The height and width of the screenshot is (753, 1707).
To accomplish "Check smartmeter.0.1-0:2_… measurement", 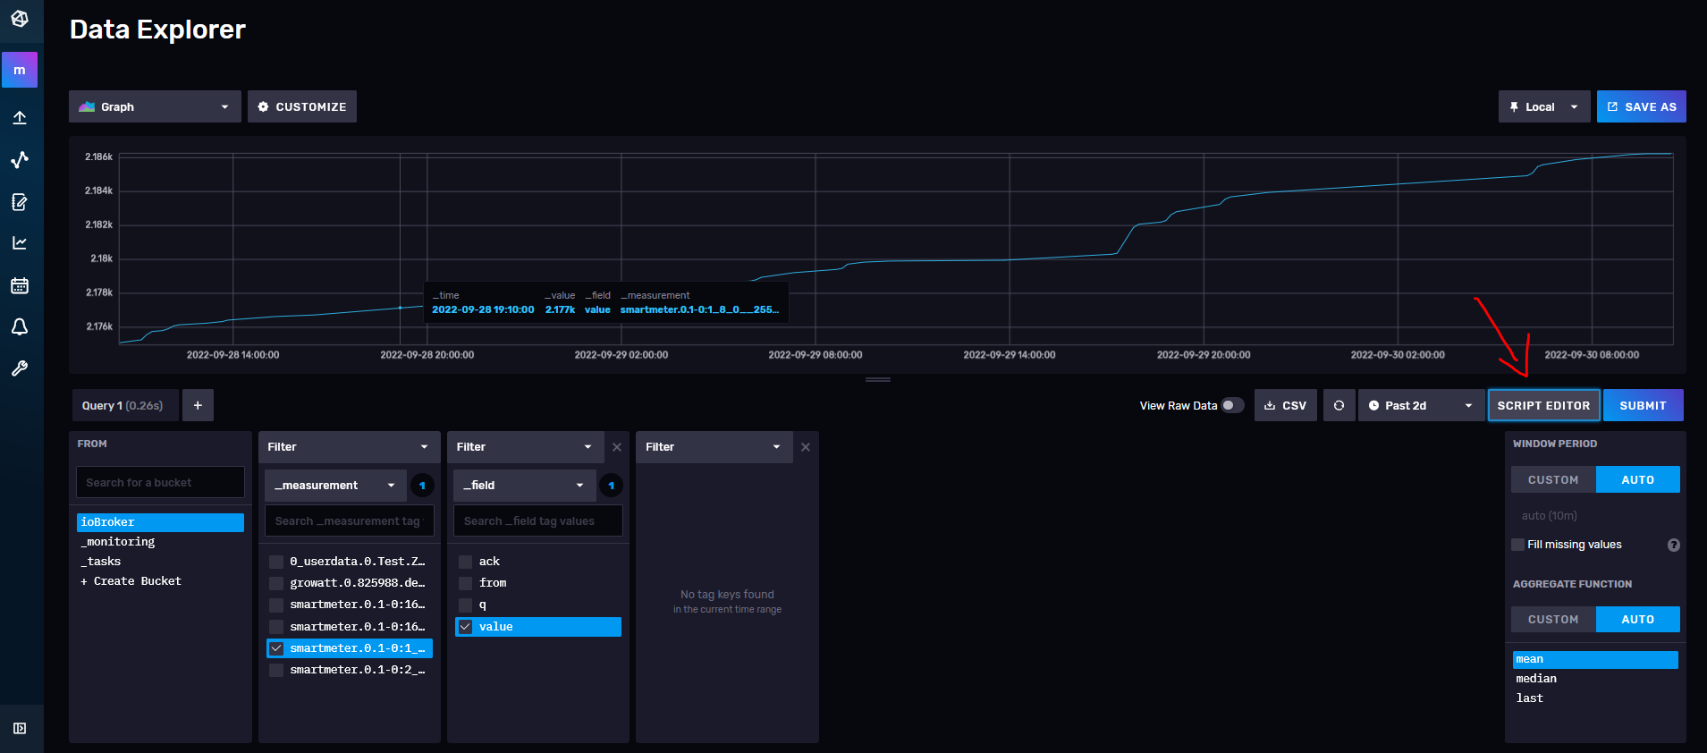I will pos(276,670).
